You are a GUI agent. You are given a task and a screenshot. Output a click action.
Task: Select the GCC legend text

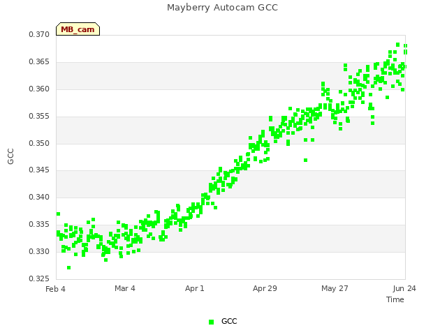229,321
